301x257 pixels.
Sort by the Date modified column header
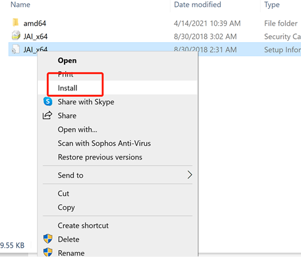click(198, 4)
